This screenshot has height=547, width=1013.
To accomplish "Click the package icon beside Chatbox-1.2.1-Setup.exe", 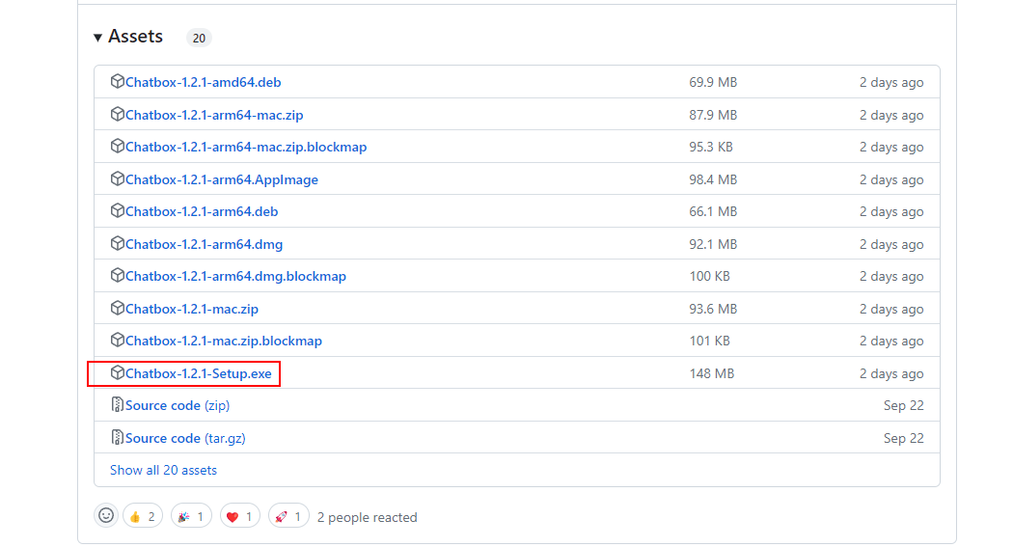I will (117, 372).
